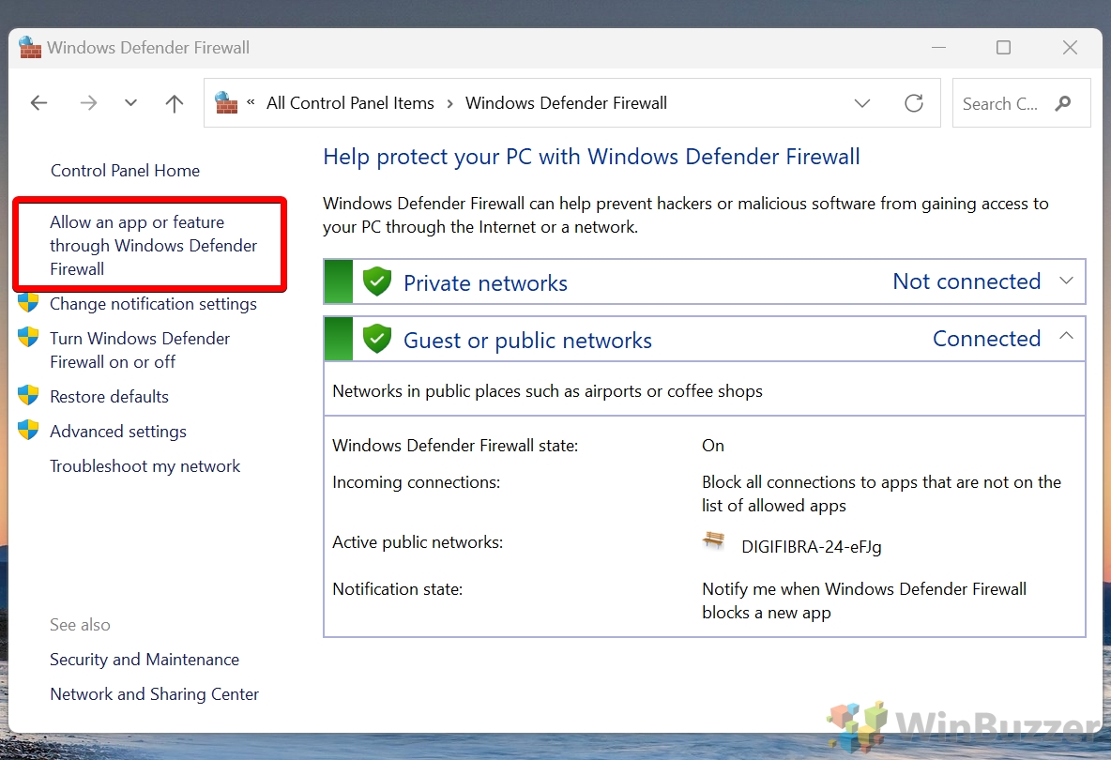Click the bench icon next to DIGIFIBRA-24-eFJg
Viewport: 1111px width, 760px height.
click(713, 541)
